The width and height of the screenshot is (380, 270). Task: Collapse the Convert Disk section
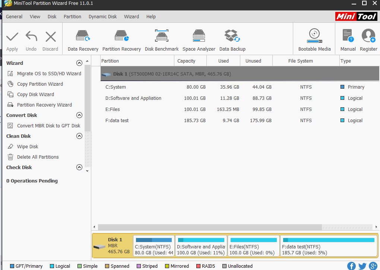click(x=79, y=115)
